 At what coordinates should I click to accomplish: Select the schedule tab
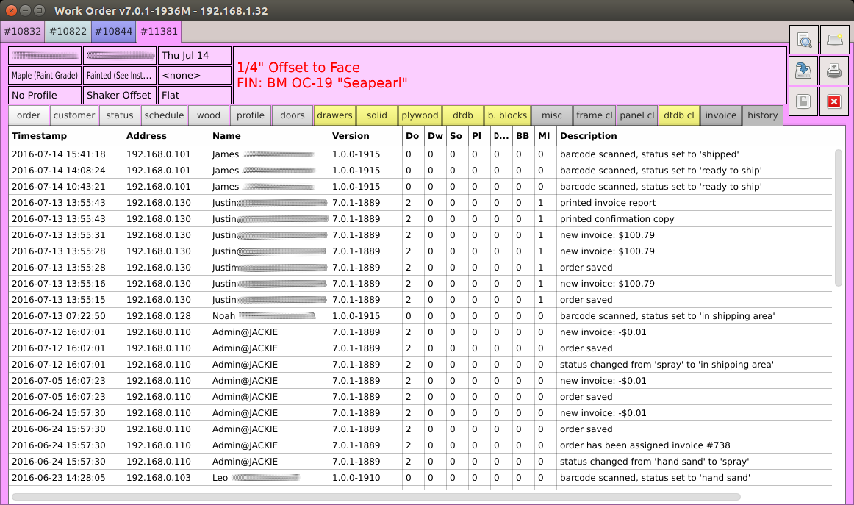164,115
